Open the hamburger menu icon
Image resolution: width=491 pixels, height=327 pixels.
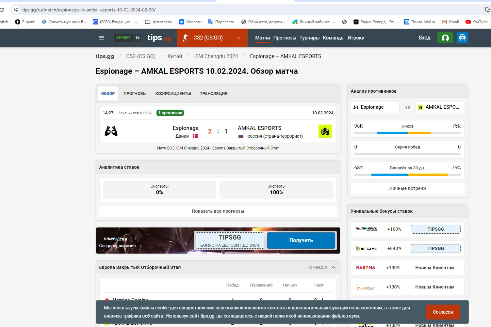101,38
